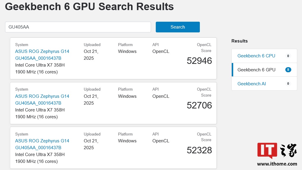302x170 pixels.
Task: Open the ASUS ROG Zephyrus result scoring 52946
Action: click(x=42, y=55)
